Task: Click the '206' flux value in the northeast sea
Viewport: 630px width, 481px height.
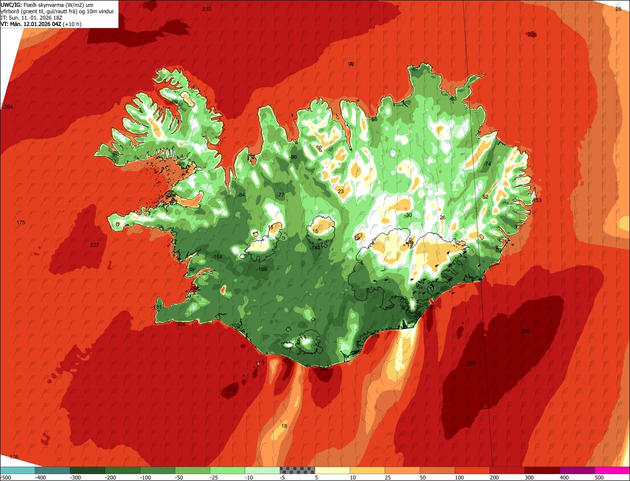Action: [x=532, y=34]
